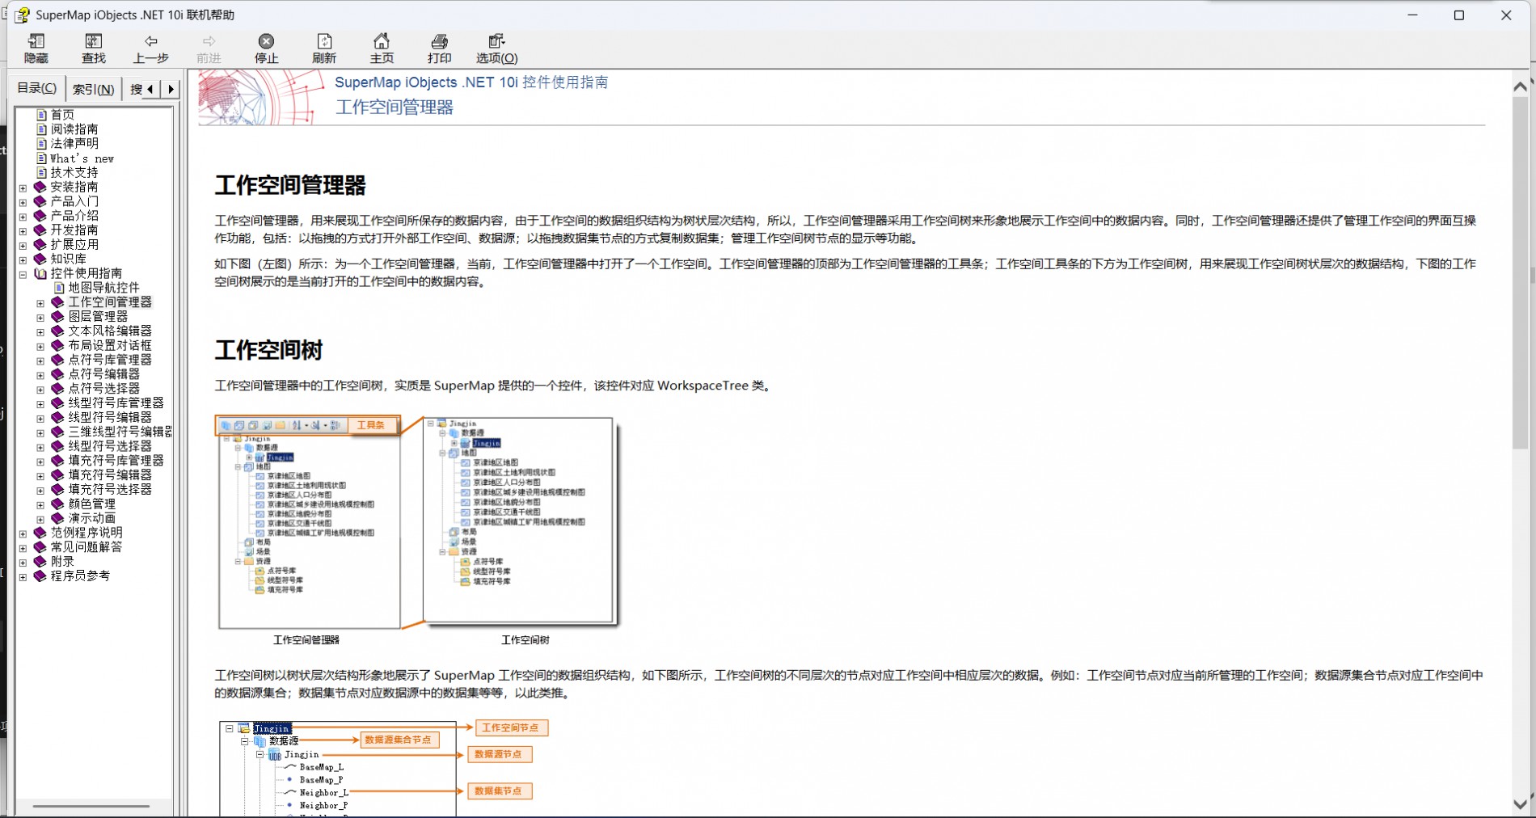Image resolution: width=1536 pixels, height=818 pixels.
Task: Open the 法律声明 topic
Action: pos(74,144)
